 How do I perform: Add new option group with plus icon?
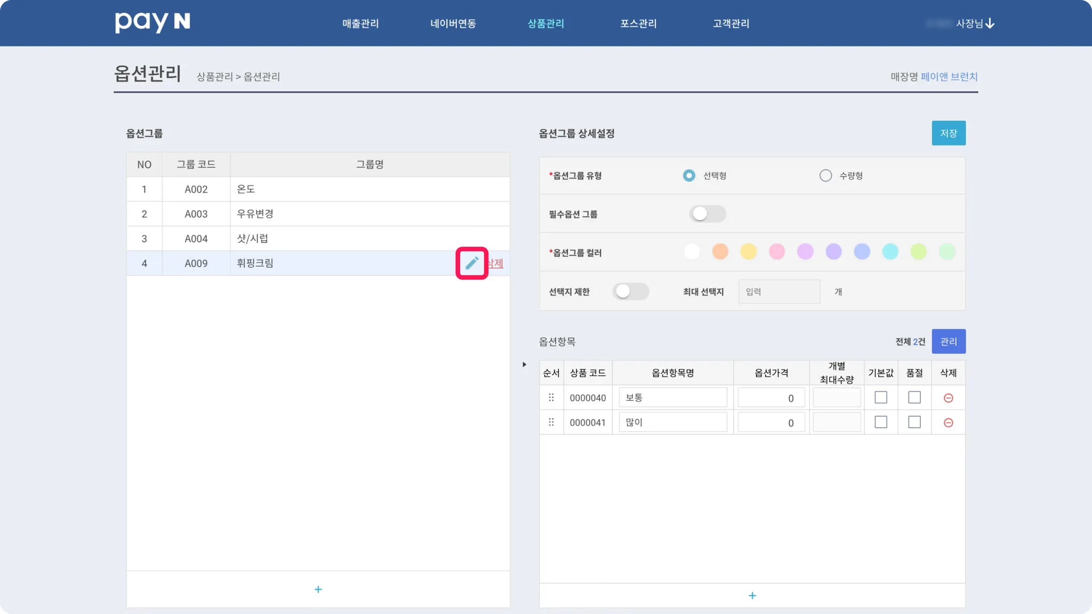coord(318,589)
